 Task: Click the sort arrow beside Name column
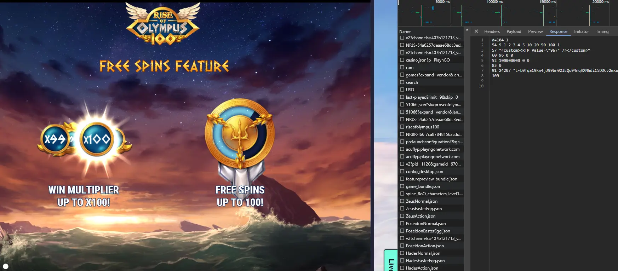click(467, 30)
